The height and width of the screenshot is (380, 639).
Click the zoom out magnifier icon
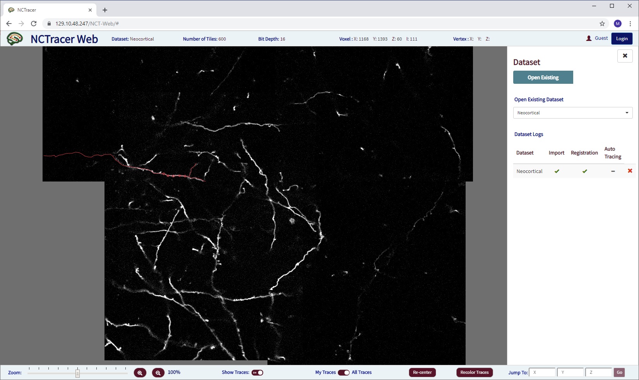158,373
